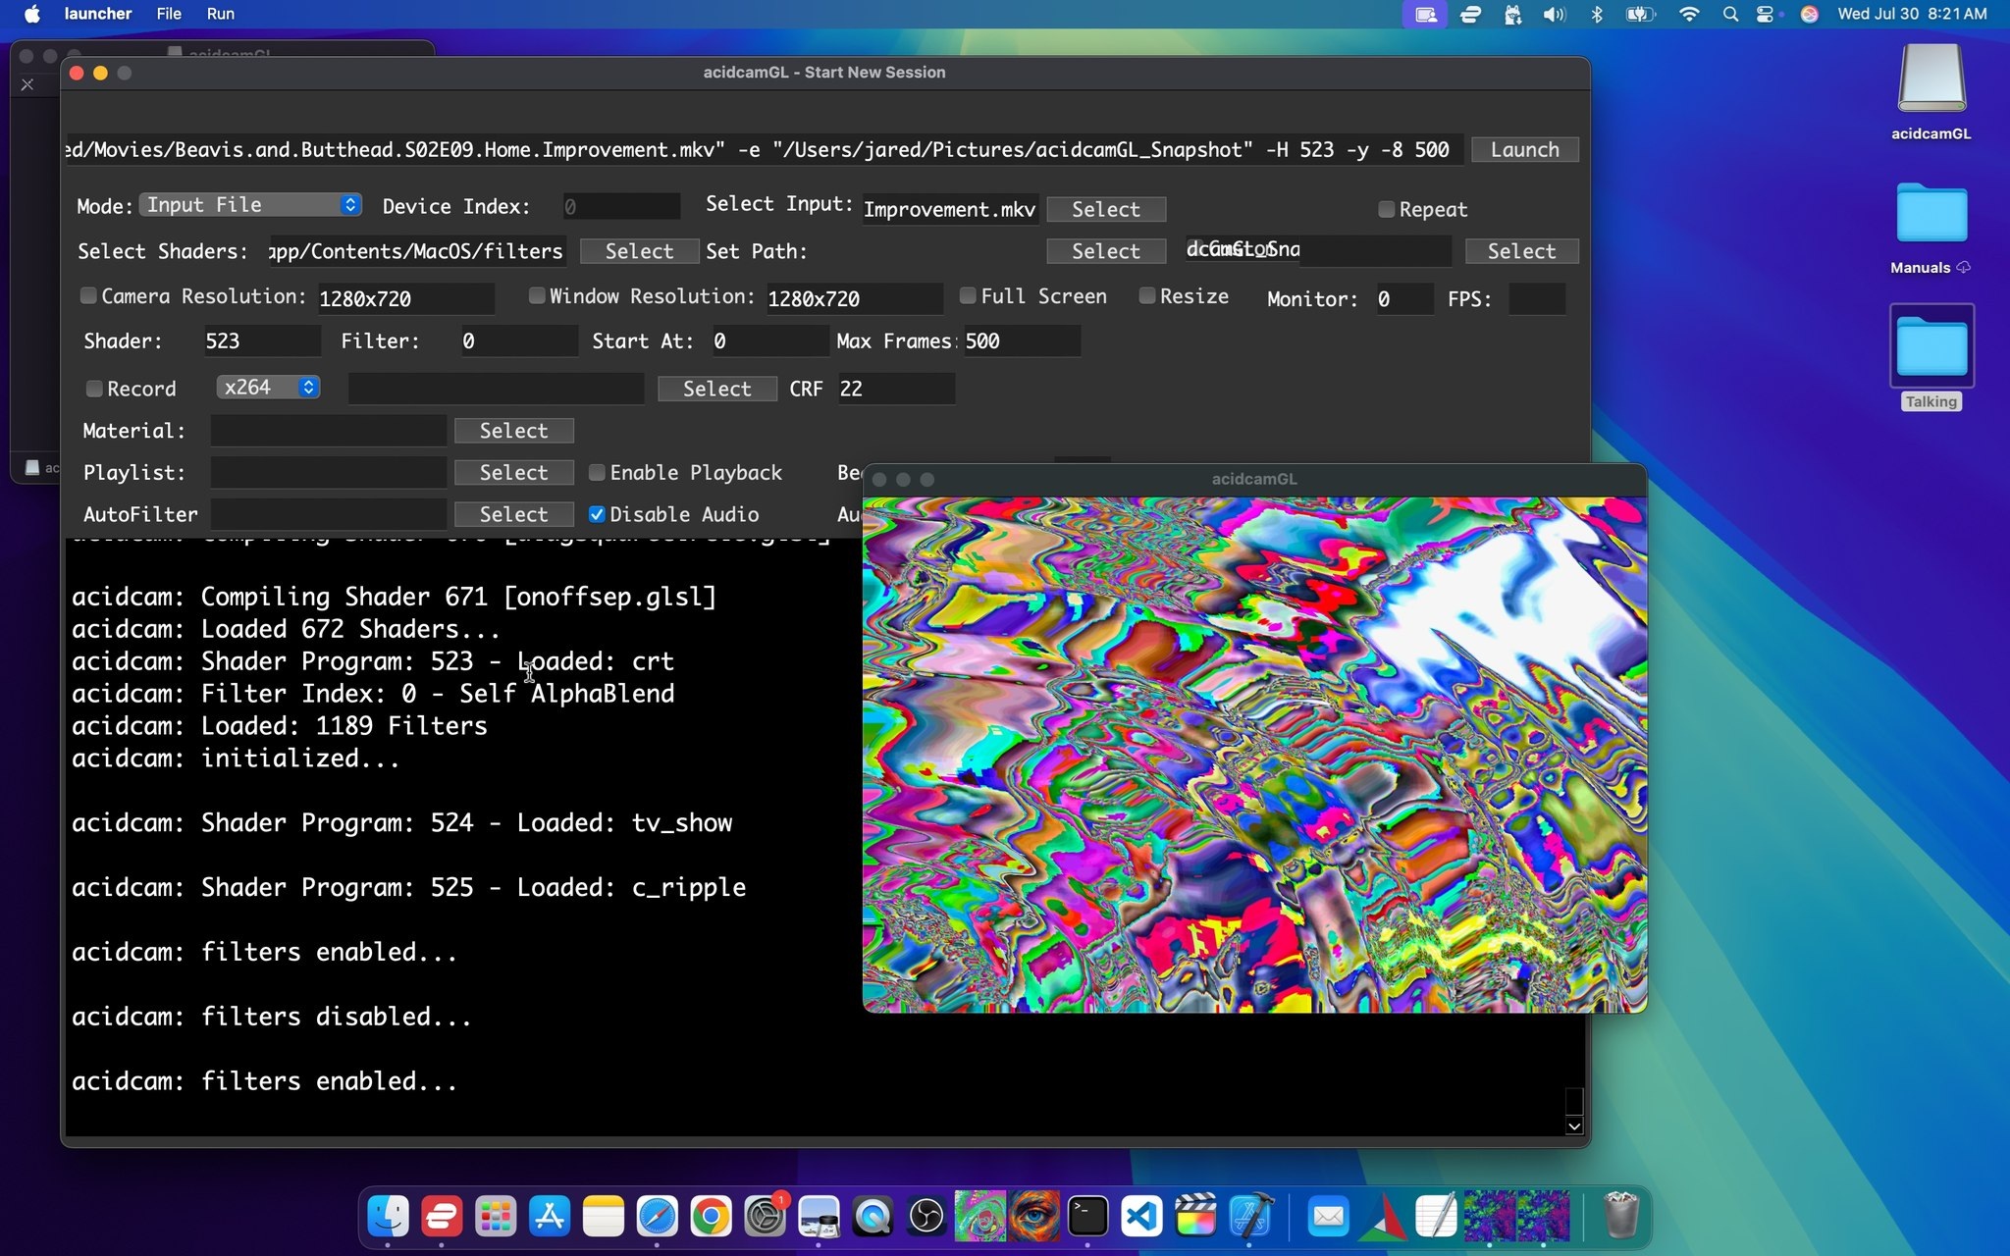Open Spotlight search in the menu bar
2010x1256 pixels.
point(1730,14)
